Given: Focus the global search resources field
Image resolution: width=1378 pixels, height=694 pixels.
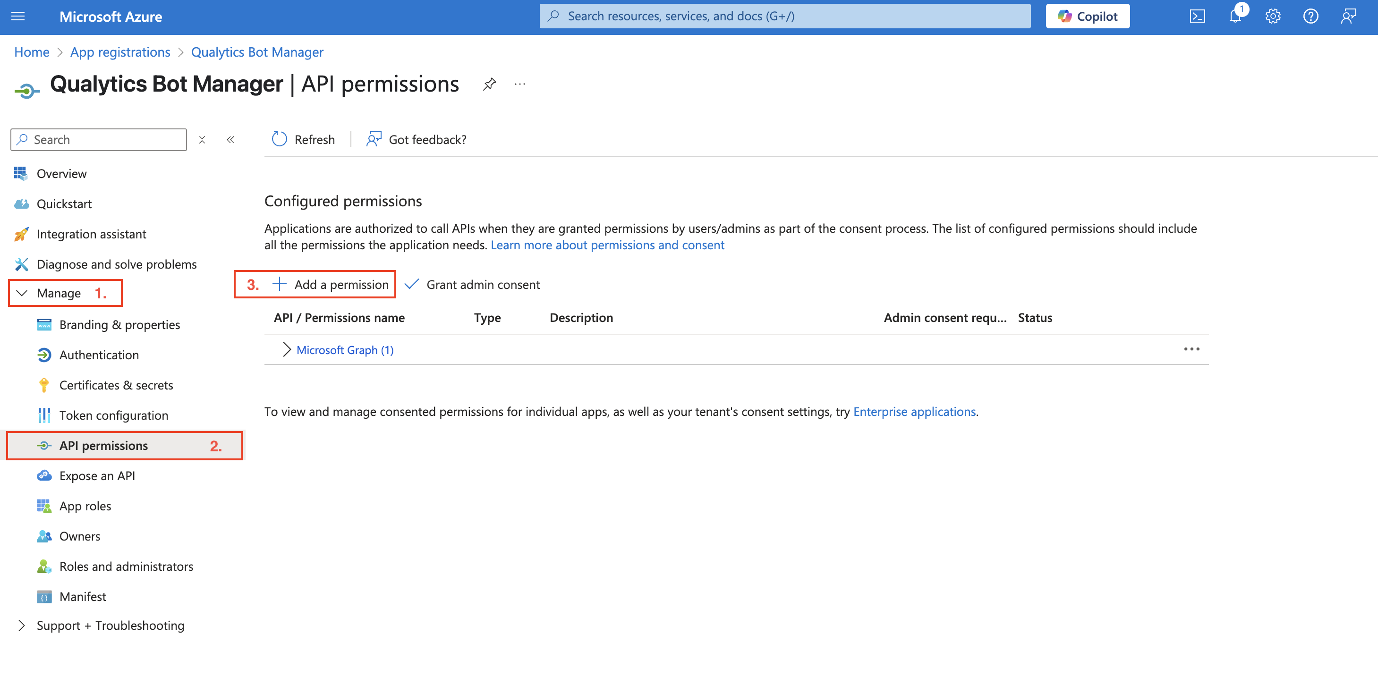Looking at the screenshot, I should pos(785,16).
